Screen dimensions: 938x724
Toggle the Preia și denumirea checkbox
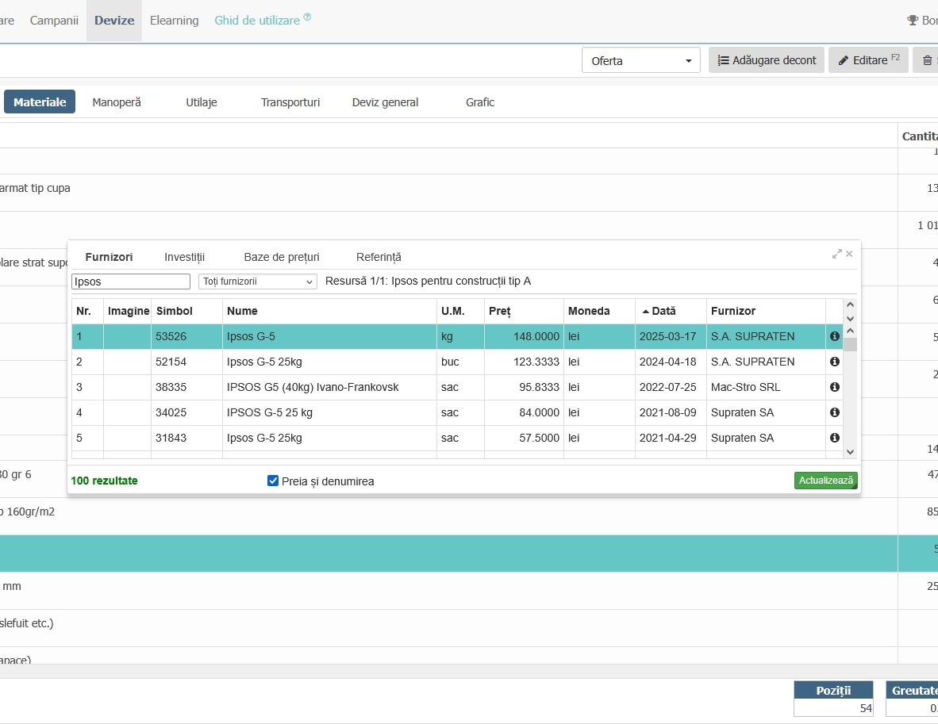coord(273,481)
